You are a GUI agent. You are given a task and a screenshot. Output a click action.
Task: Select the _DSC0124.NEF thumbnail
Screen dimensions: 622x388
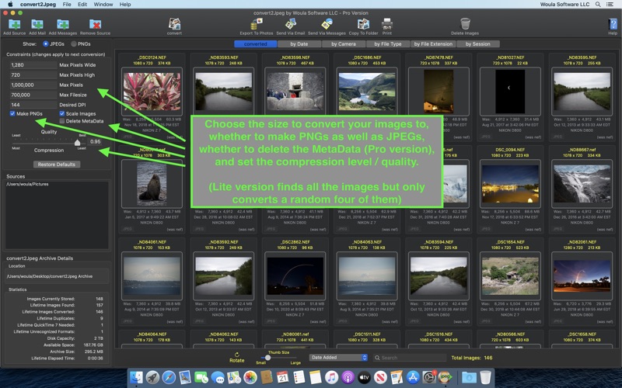[x=152, y=92]
